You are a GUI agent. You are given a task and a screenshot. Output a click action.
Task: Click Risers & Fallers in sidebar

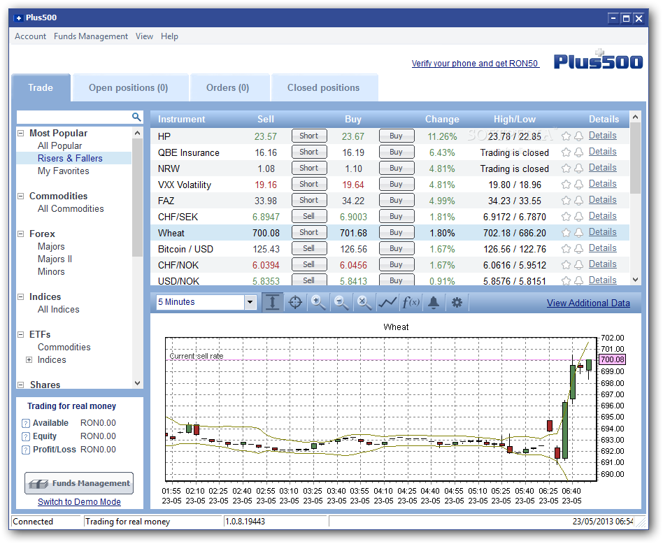70,159
